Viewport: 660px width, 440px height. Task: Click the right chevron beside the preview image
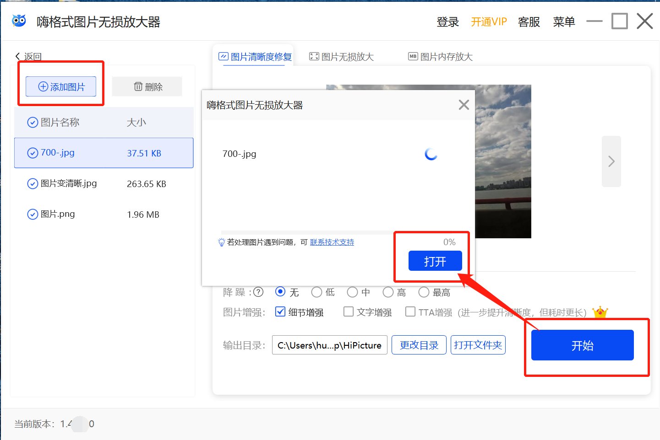(x=611, y=161)
